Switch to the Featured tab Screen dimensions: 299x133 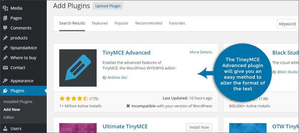point(100,23)
